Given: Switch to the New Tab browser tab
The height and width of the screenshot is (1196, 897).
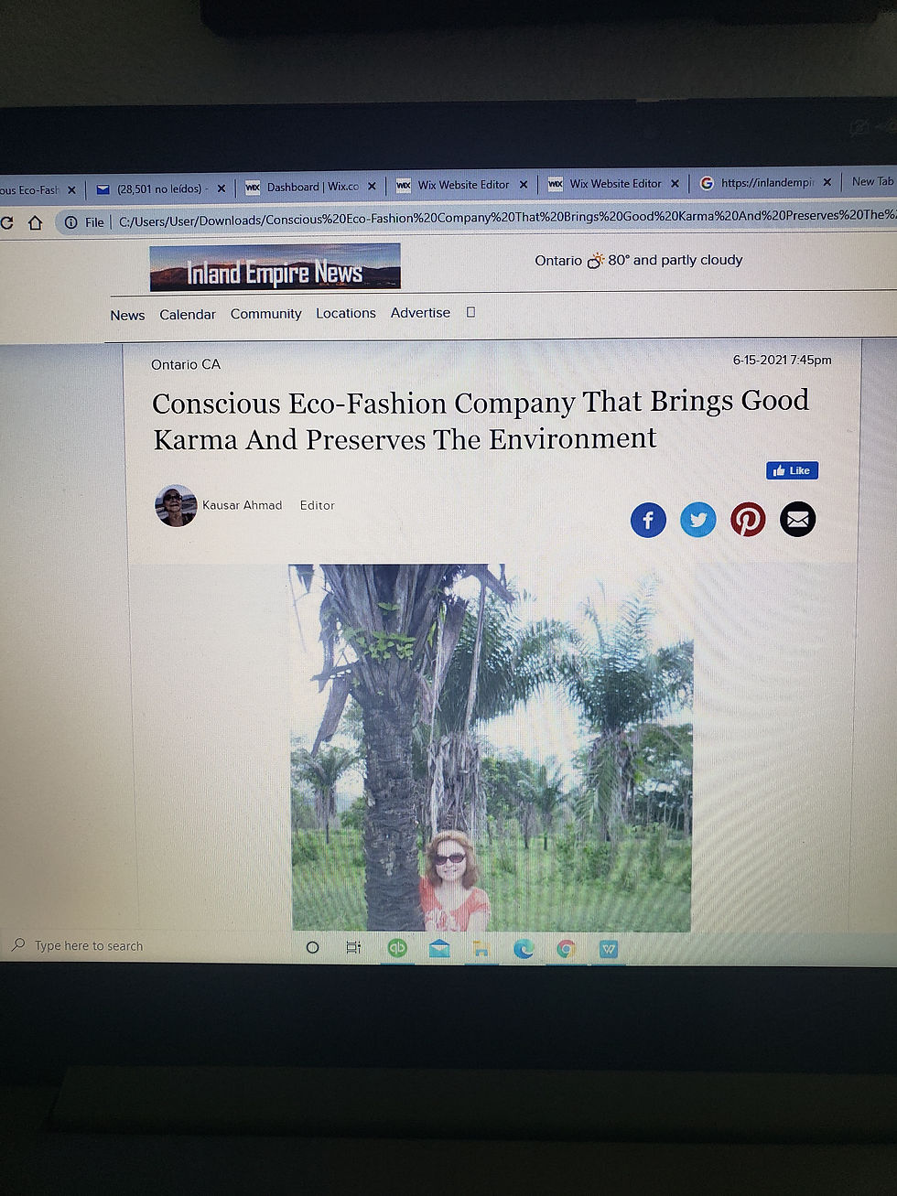Looking at the screenshot, I should pos(871,182).
